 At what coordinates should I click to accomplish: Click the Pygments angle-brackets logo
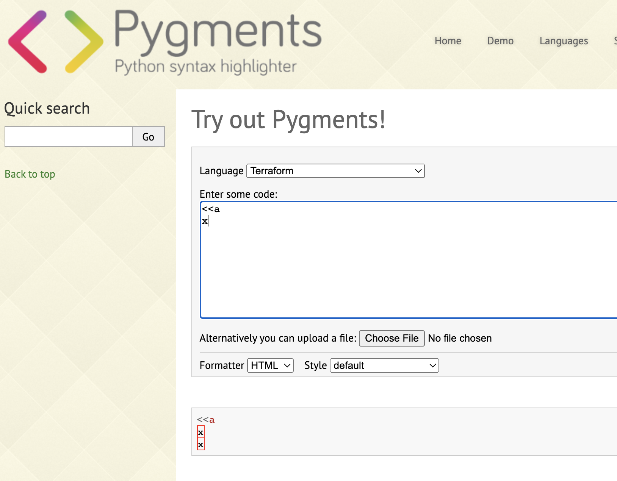click(x=56, y=42)
